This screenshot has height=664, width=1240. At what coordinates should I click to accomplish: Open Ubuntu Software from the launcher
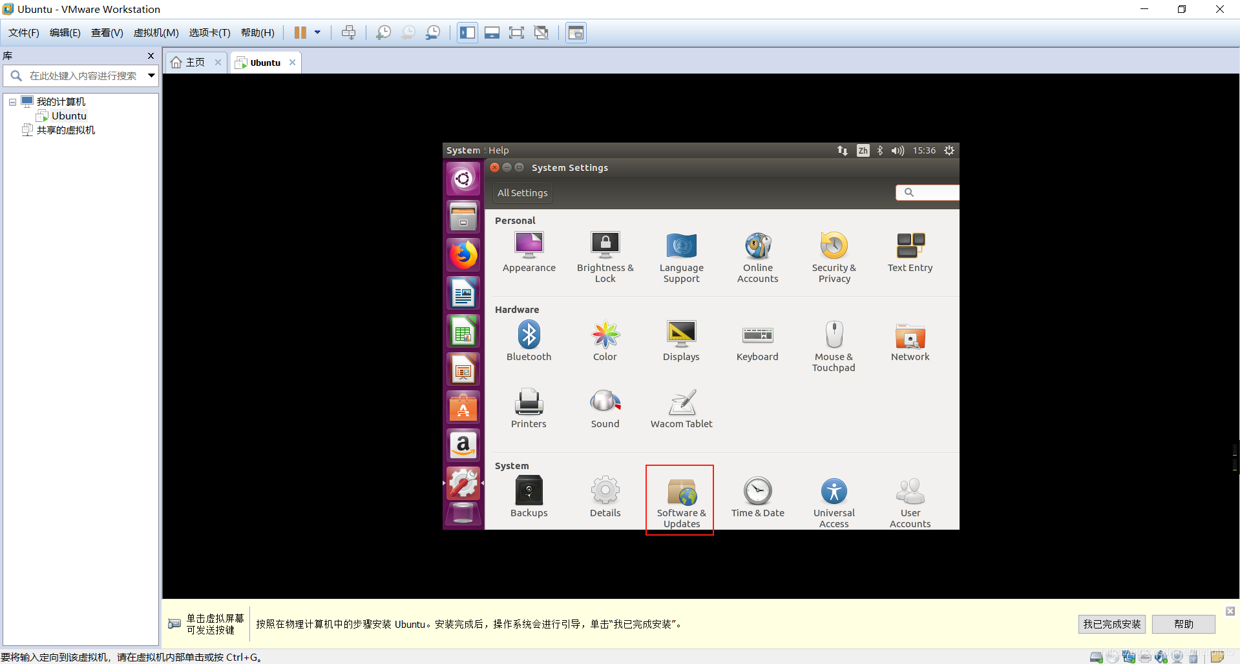[x=463, y=407]
